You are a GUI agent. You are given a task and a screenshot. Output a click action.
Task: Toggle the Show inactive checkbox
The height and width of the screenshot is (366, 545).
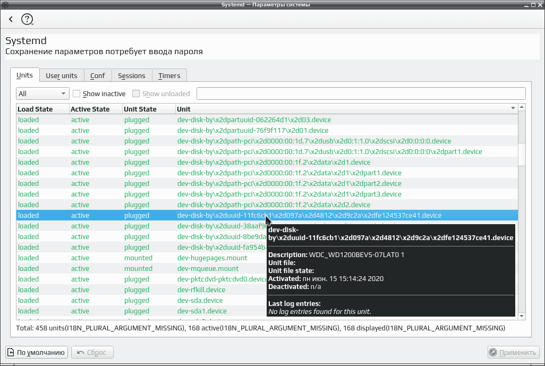pos(76,93)
